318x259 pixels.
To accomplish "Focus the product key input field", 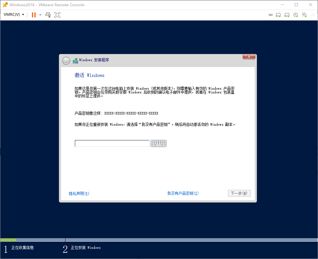I will click(112, 143).
